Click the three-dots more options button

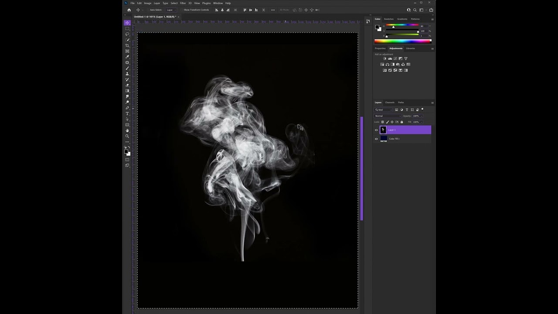[273, 10]
